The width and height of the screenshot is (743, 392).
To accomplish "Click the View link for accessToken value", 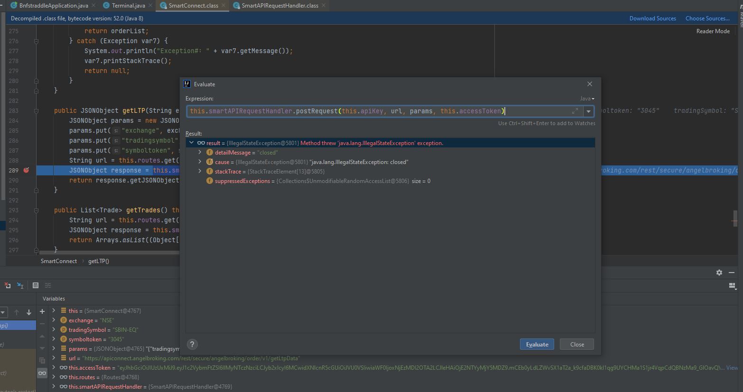I will tap(732, 368).
